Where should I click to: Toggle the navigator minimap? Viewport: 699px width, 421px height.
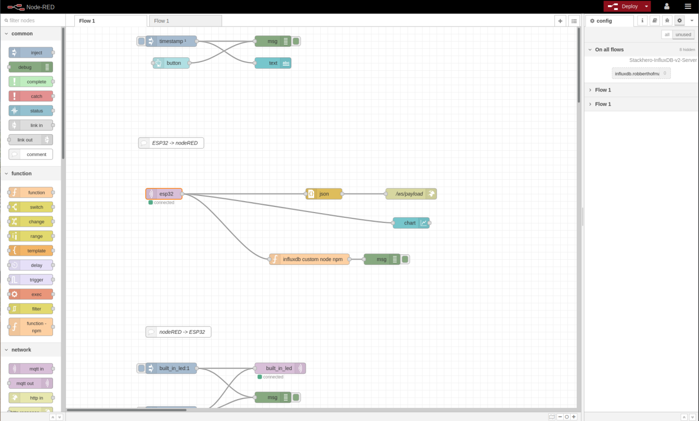click(551, 416)
